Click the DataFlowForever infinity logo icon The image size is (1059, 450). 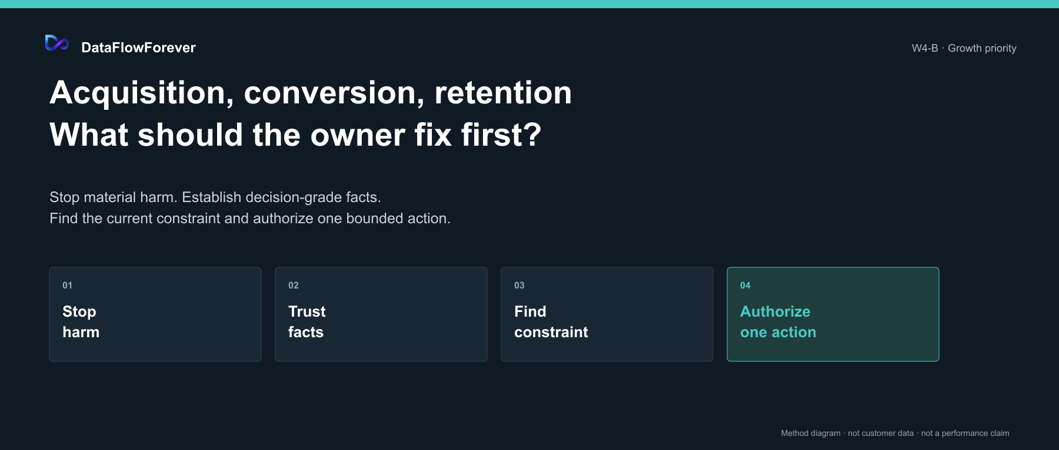(x=57, y=43)
